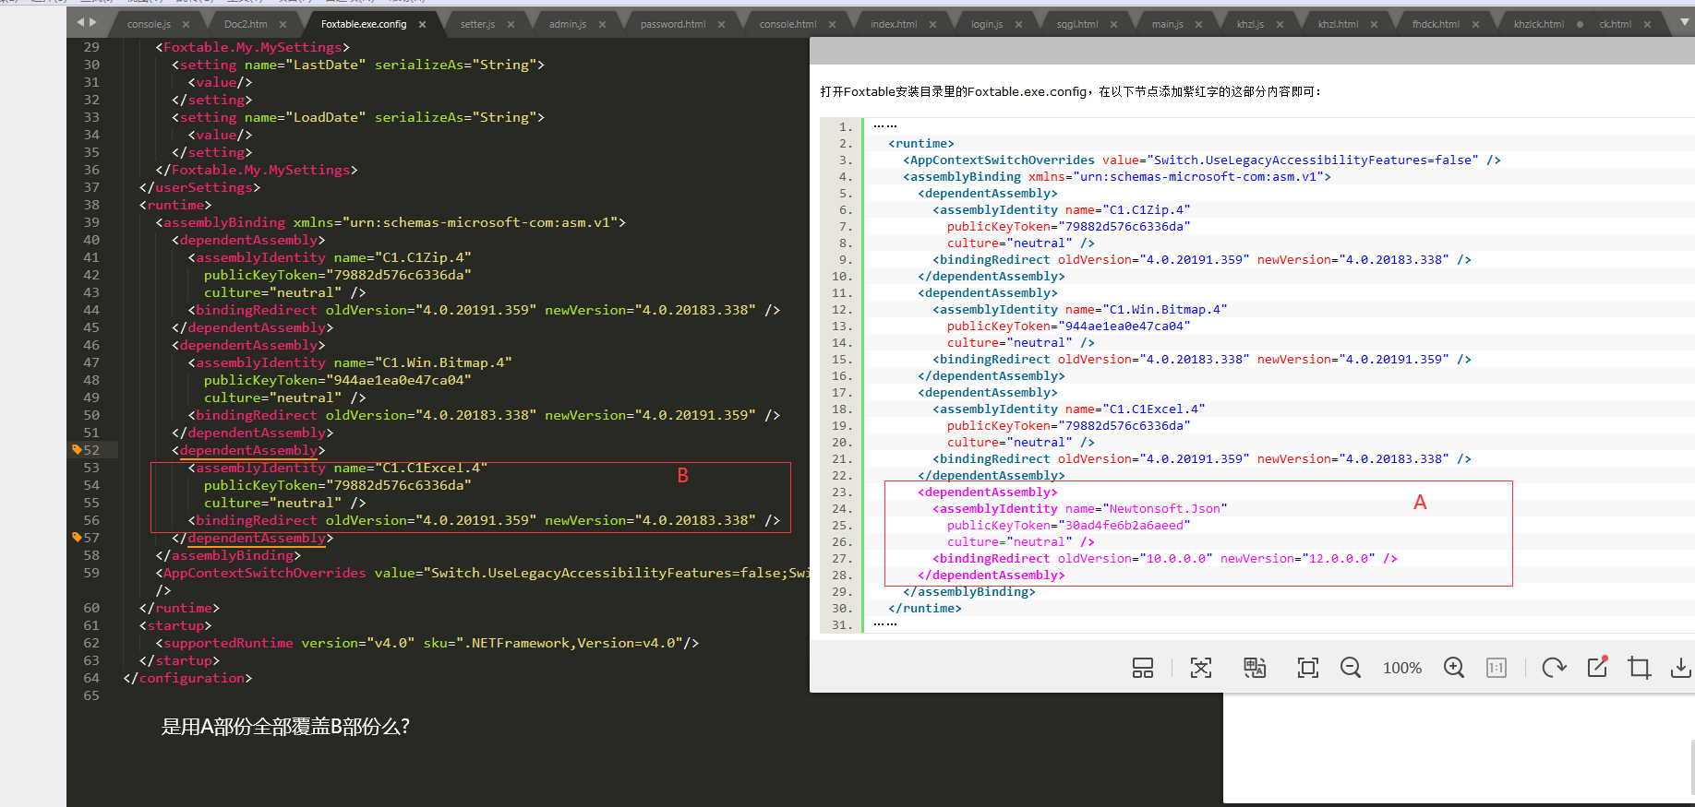Click the supportedRuntime version line

click(x=427, y=643)
